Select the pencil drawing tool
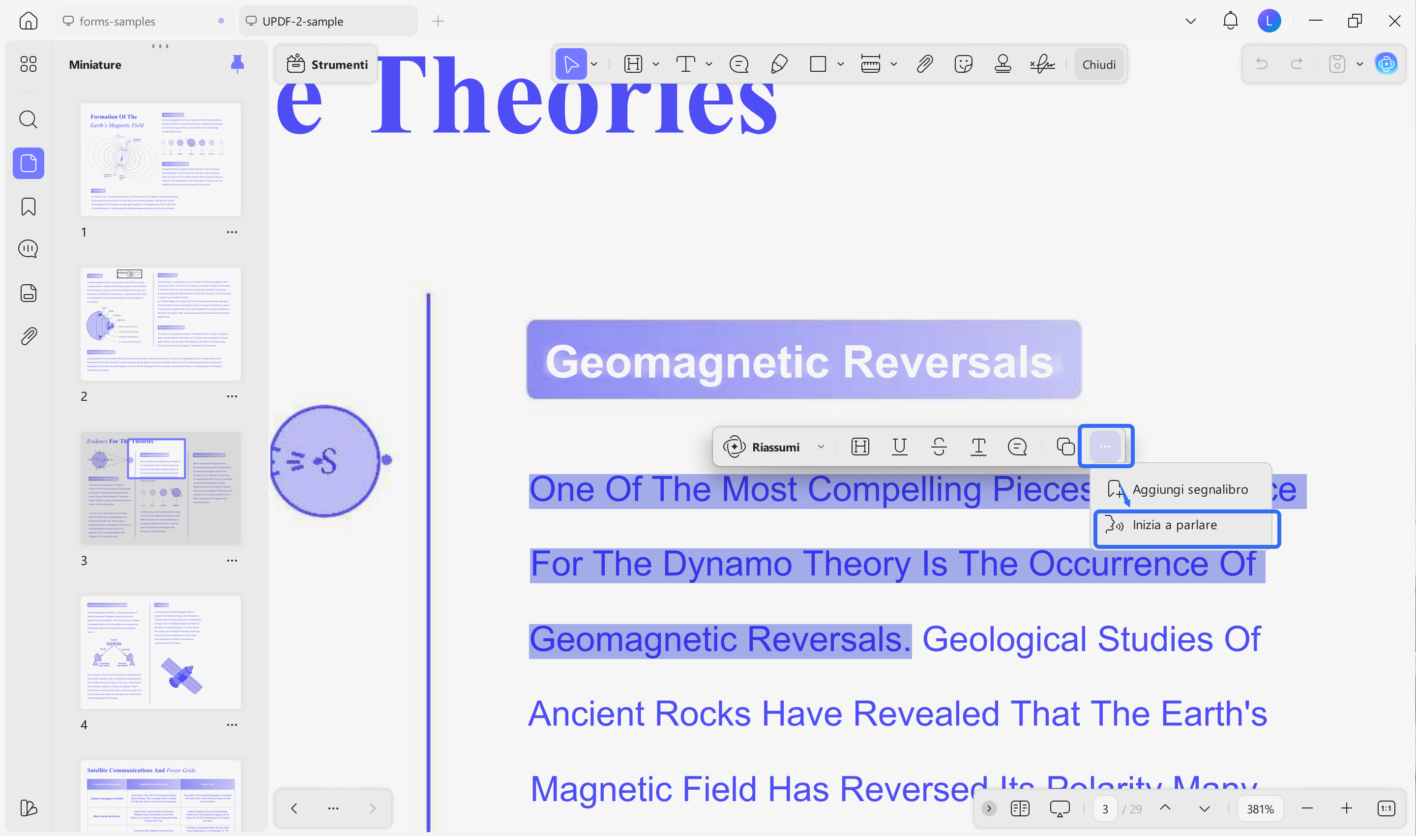 point(779,64)
